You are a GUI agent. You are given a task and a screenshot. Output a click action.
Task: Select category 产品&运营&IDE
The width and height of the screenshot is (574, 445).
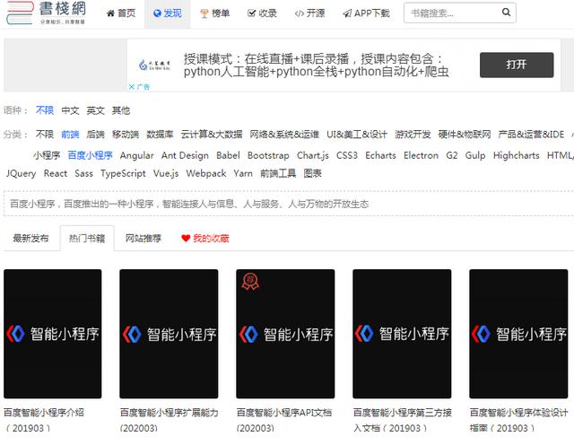[531, 135]
